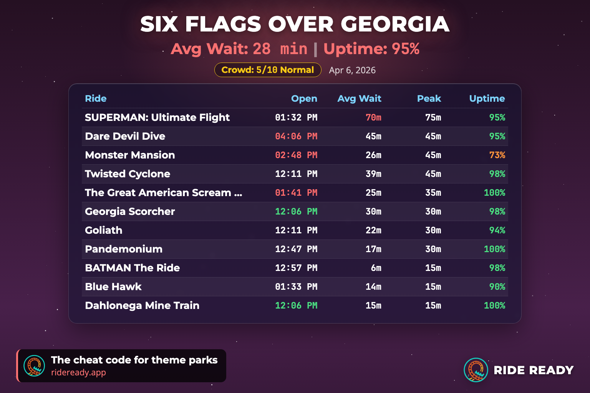Click the "35m" peak wait value
Viewport: 590px width, 393px height.
(433, 193)
